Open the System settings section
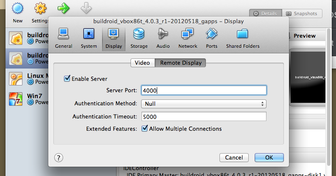This screenshot has width=336, height=176. click(89, 38)
